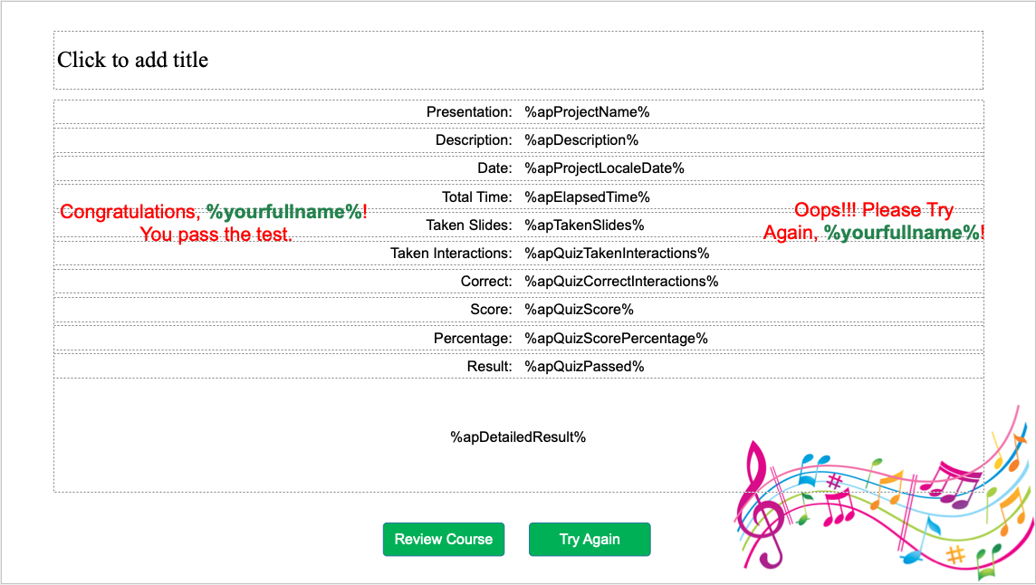This screenshot has height=585, width=1036.
Task: Select the 'Presentation:' label text
Action: [469, 112]
